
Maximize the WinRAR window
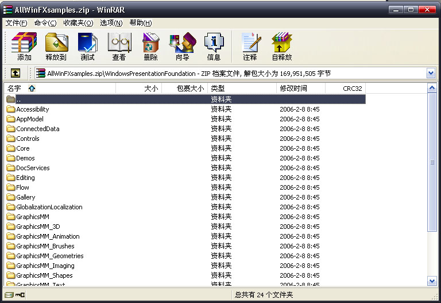click(x=411, y=10)
